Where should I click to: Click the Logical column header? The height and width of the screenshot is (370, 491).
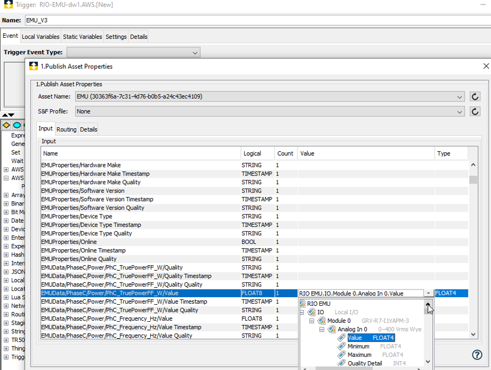point(258,153)
